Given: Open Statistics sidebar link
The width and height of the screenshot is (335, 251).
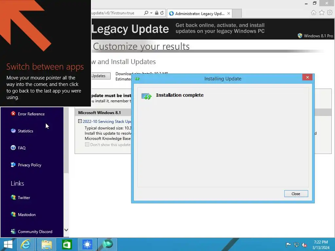Looking at the screenshot, I should click(x=26, y=131).
